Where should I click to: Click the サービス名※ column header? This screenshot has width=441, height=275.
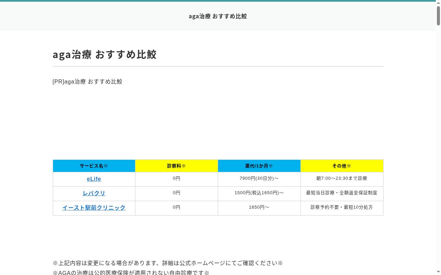(94, 166)
